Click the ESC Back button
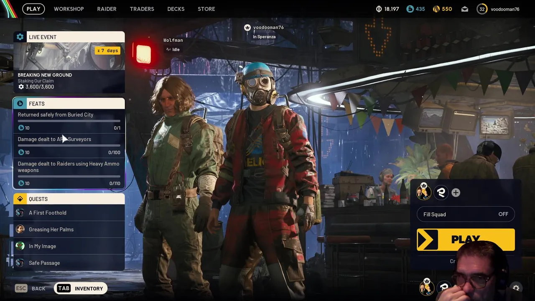 (x=30, y=288)
